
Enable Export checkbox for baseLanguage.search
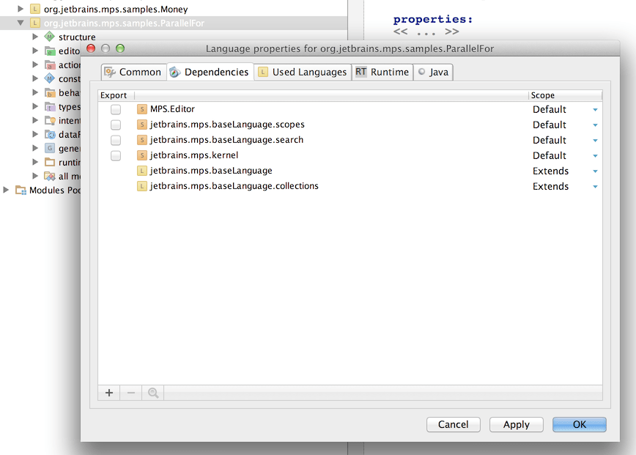(x=116, y=141)
